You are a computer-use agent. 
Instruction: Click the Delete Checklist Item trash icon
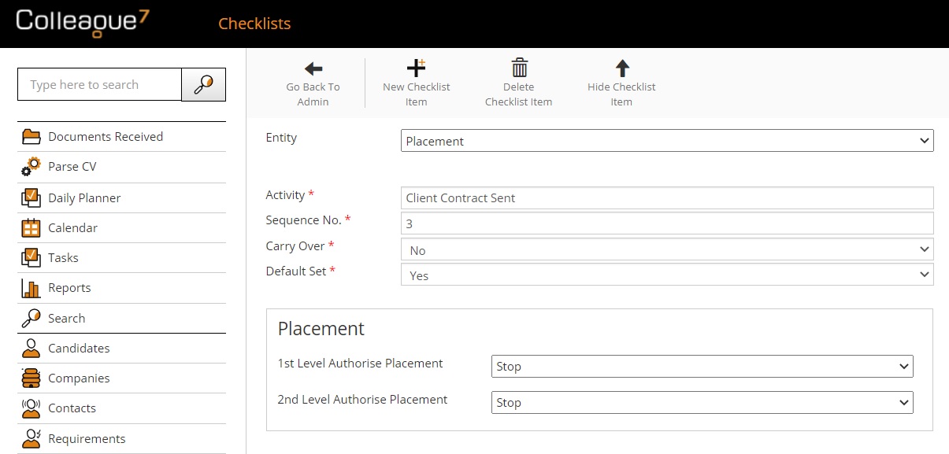519,68
